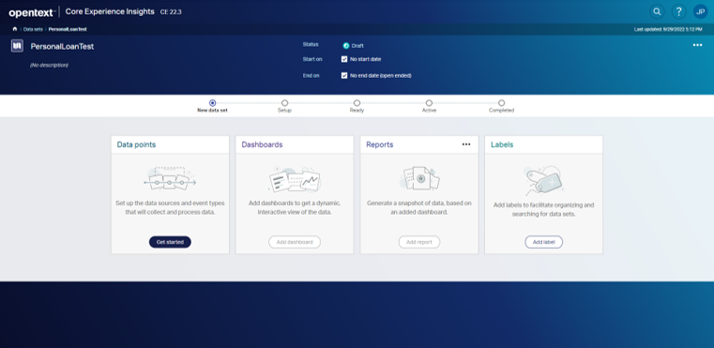
Task: Open the help question mark icon
Action: point(678,12)
